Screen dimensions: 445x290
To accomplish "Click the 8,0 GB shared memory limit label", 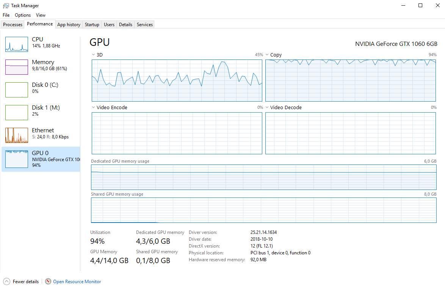I will pos(430,194).
